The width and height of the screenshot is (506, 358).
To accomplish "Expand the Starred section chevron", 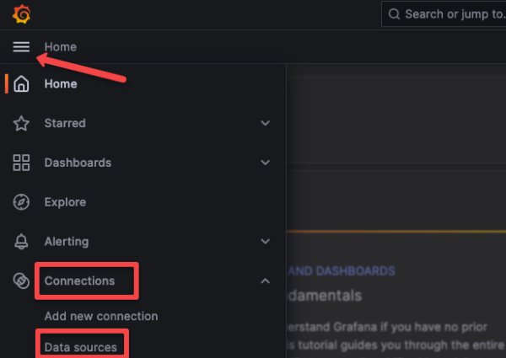I will click(266, 123).
